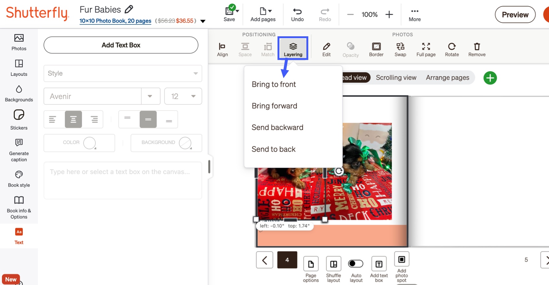Save the photo book project
This screenshot has width=549, height=285.
(229, 14)
